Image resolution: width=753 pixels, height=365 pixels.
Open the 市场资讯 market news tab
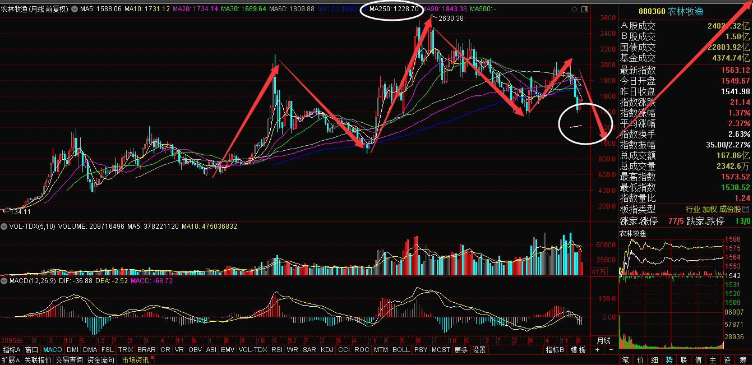[136, 360]
